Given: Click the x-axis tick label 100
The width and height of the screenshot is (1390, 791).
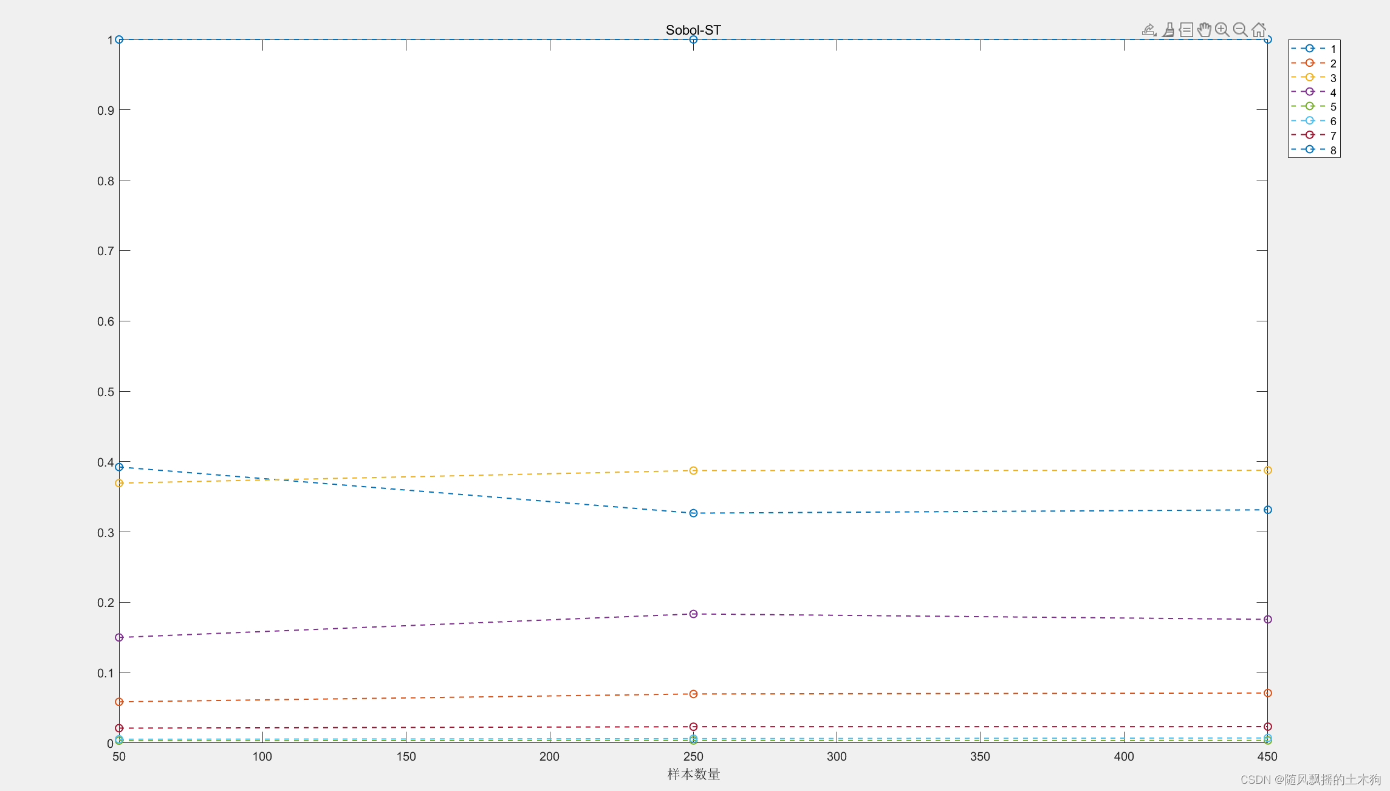Looking at the screenshot, I should click(x=262, y=756).
